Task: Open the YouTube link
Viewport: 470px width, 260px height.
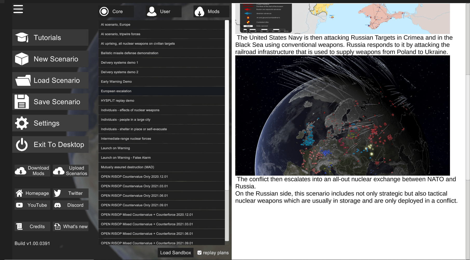Action: 32,205
